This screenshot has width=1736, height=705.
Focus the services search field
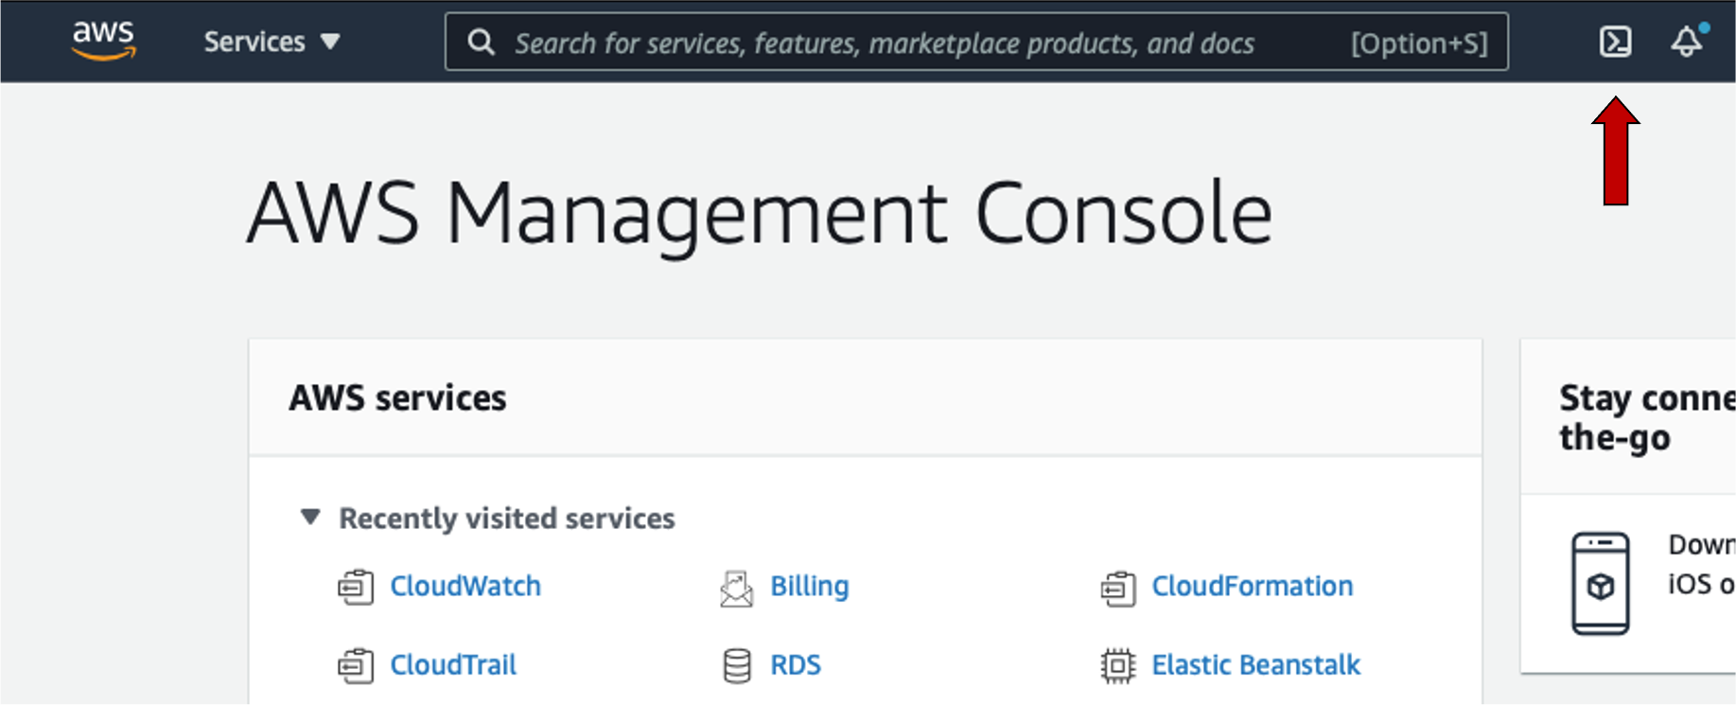(x=976, y=42)
